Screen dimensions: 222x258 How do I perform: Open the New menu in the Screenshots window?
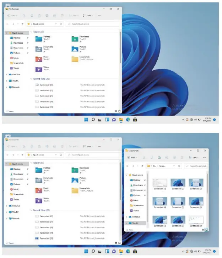(132, 158)
